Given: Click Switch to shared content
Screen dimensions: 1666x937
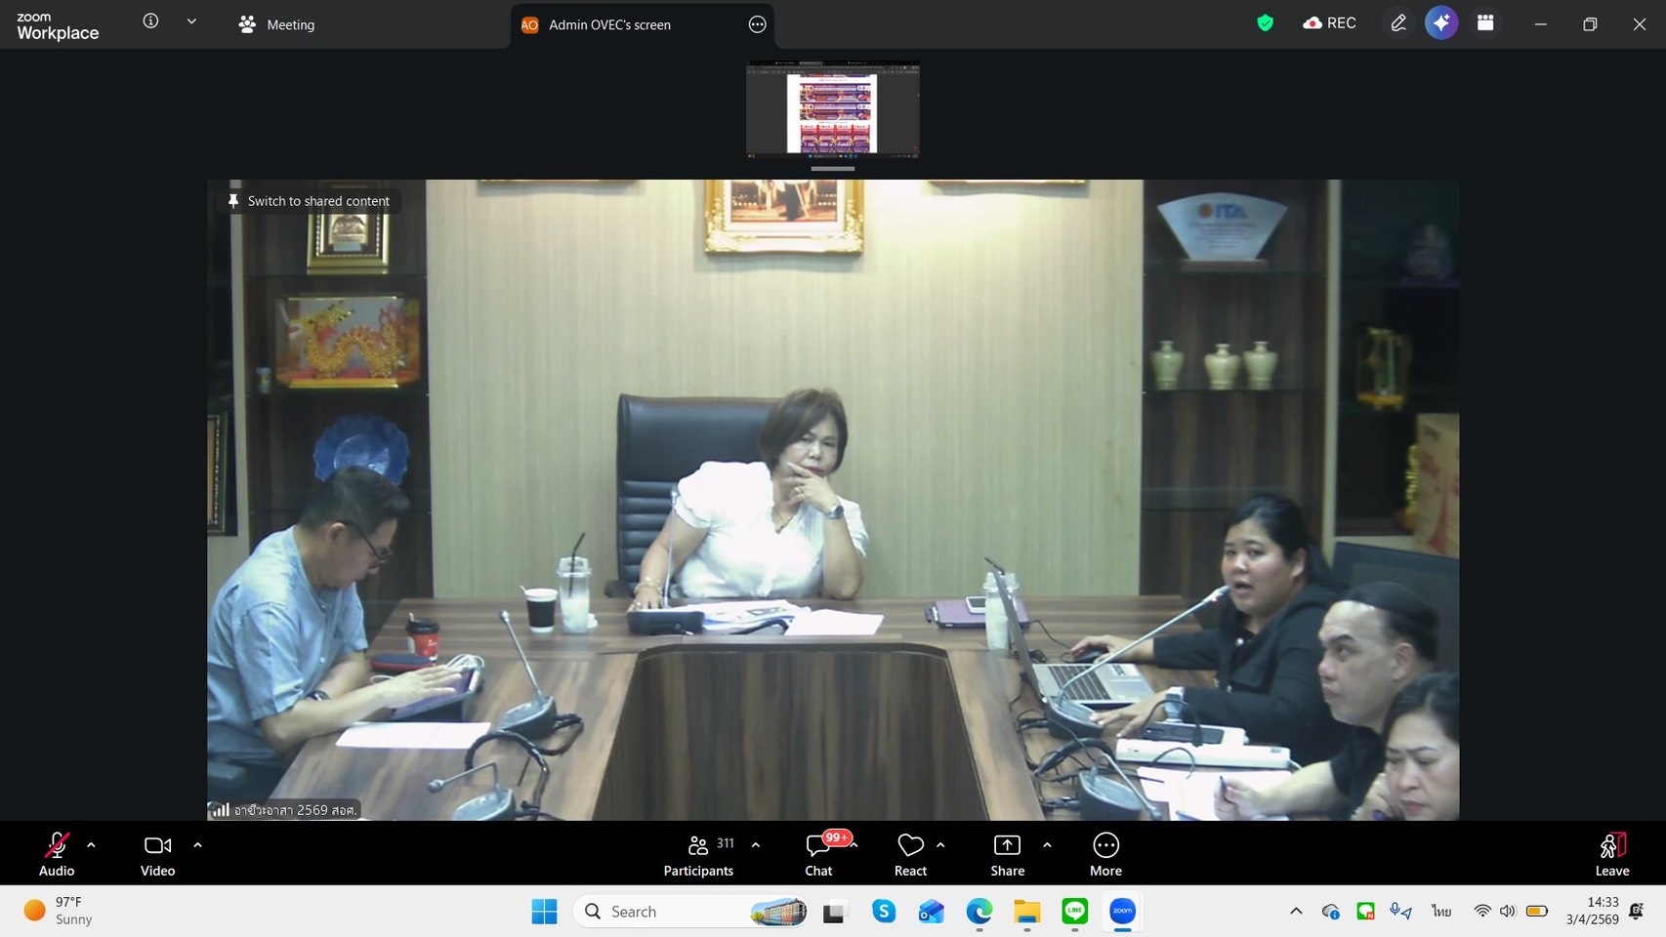Looking at the screenshot, I should pos(310,201).
